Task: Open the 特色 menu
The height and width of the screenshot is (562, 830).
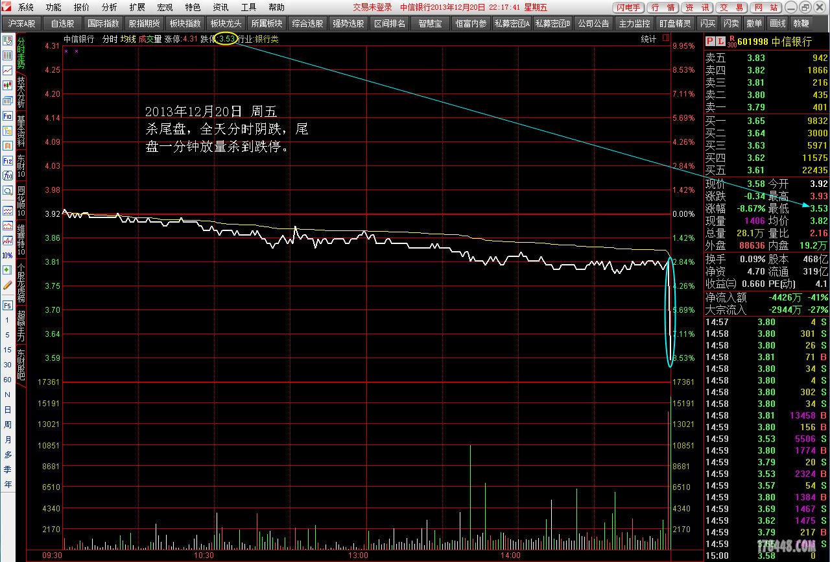Action: pyautogui.click(x=193, y=7)
